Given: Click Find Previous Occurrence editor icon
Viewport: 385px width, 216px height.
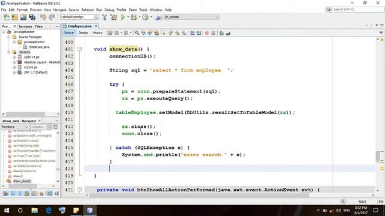Looking at the screenshot, I should click(x=143, y=33).
